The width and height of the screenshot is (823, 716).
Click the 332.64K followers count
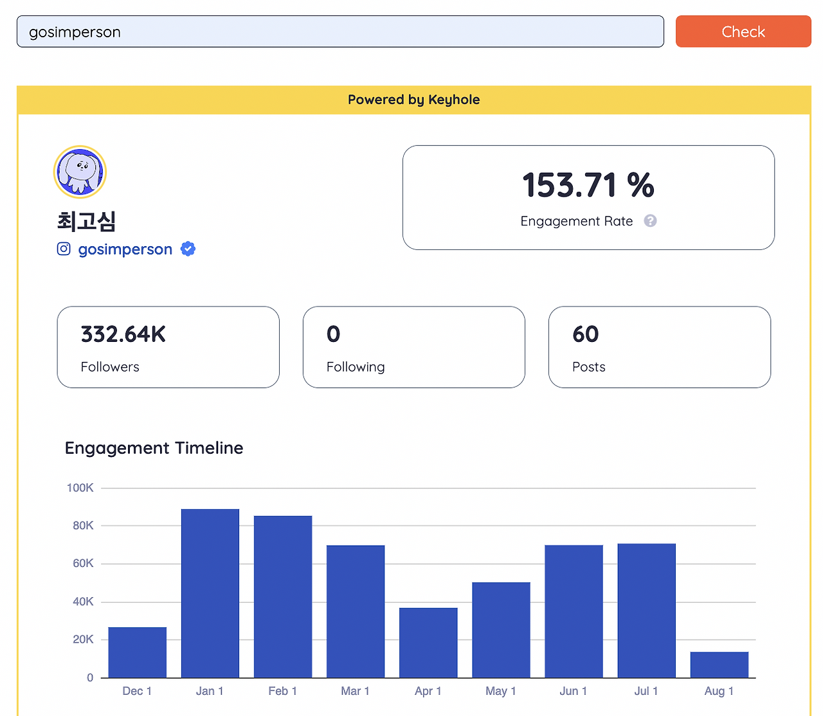pyautogui.click(x=123, y=334)
